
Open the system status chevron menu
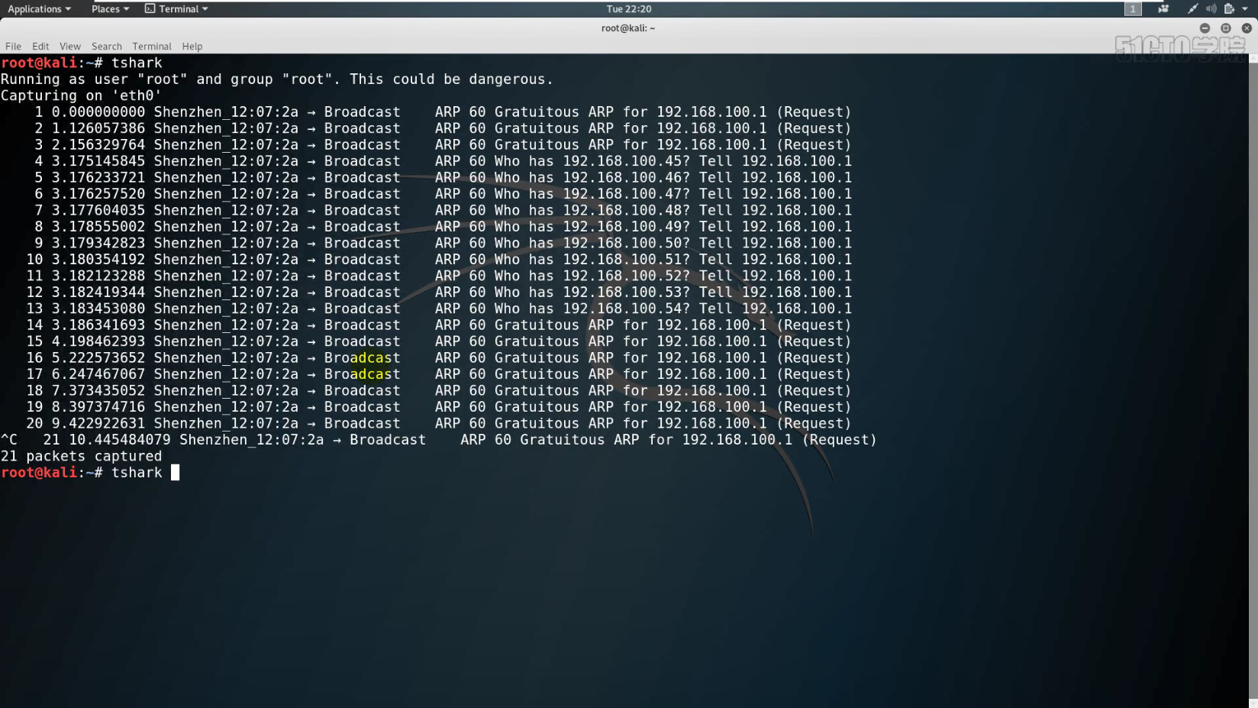[1246, 8]
